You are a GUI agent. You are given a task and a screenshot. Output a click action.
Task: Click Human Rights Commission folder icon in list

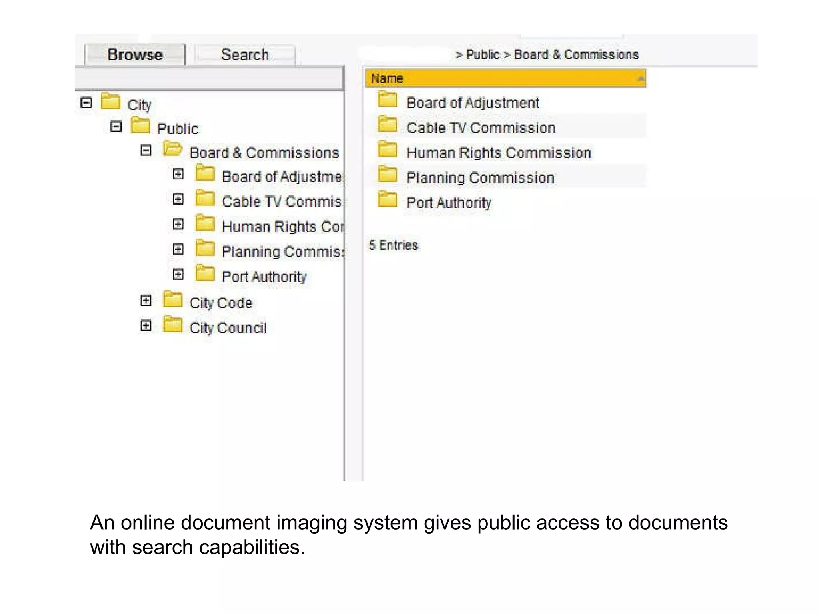coord(388,149)
